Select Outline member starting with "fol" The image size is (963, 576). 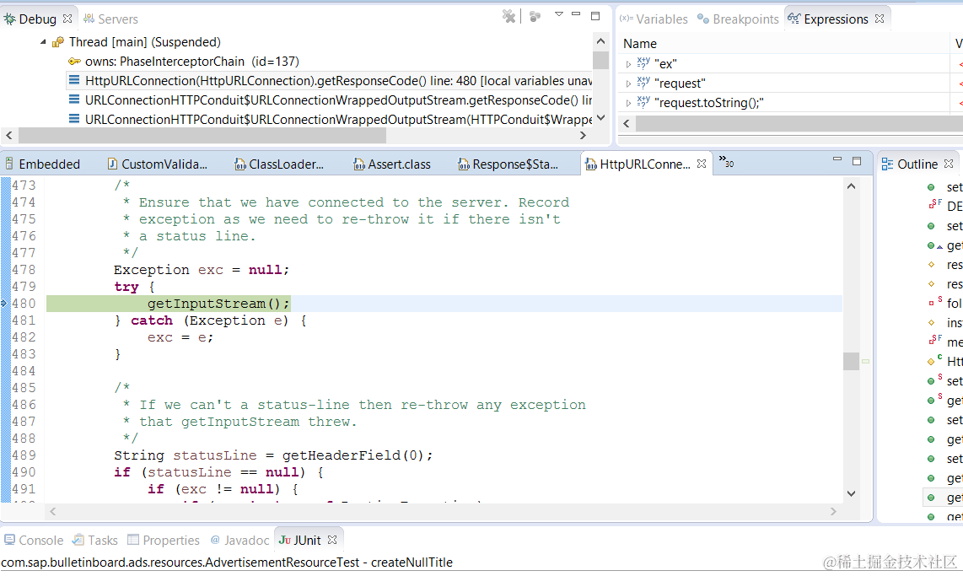tap(944, 304)
